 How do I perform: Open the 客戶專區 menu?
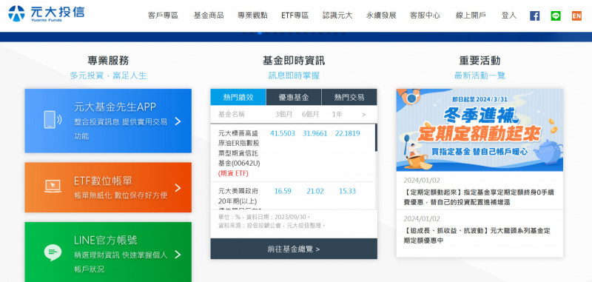pyautogui.click(x=163, y=16)
